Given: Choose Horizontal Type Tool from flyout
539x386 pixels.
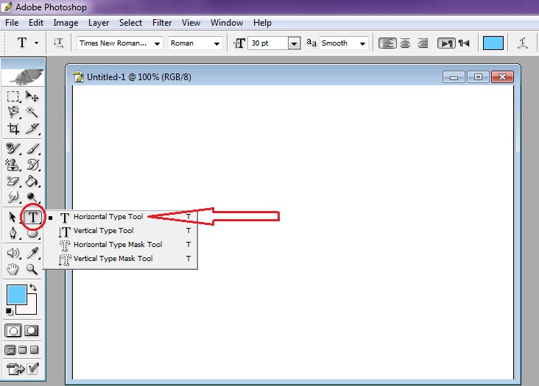Looking at the screenshot, I should pos(121,217).
